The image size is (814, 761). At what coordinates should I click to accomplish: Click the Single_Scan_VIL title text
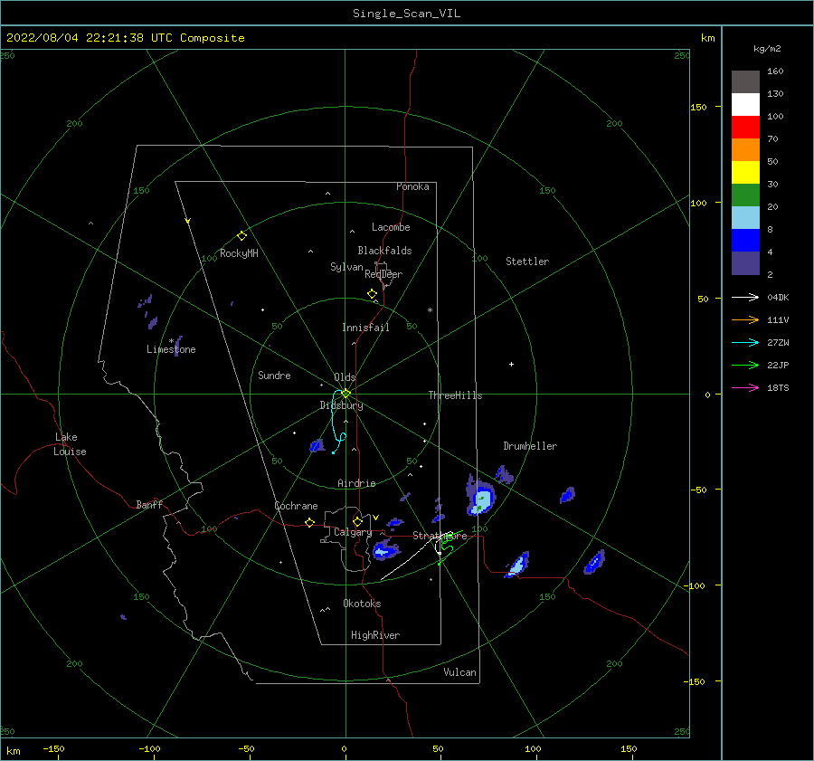406,14
